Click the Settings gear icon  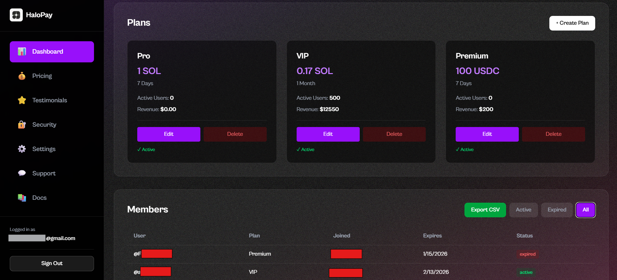tap(22, 149)
